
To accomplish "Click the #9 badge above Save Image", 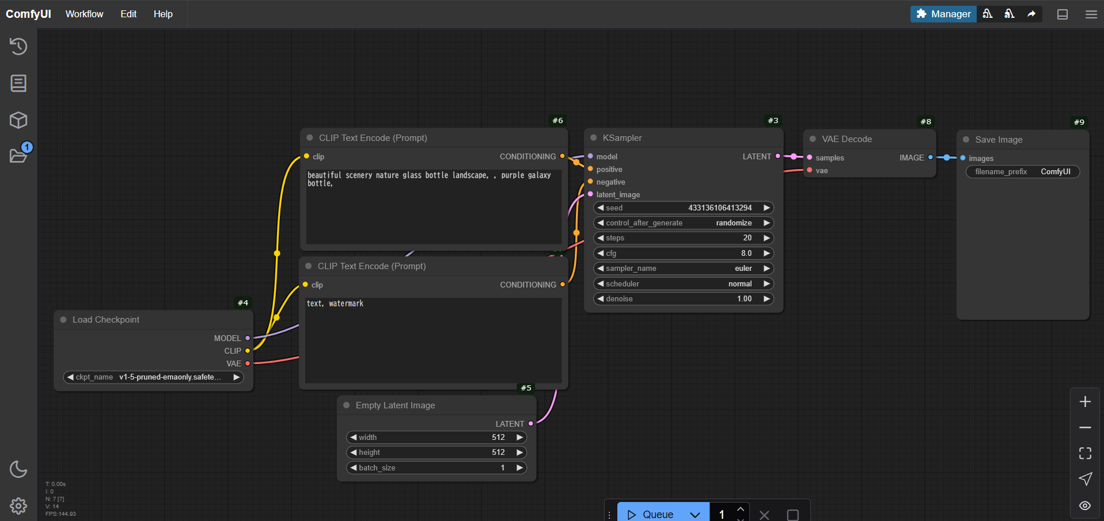I will (x=1079, y=122).
